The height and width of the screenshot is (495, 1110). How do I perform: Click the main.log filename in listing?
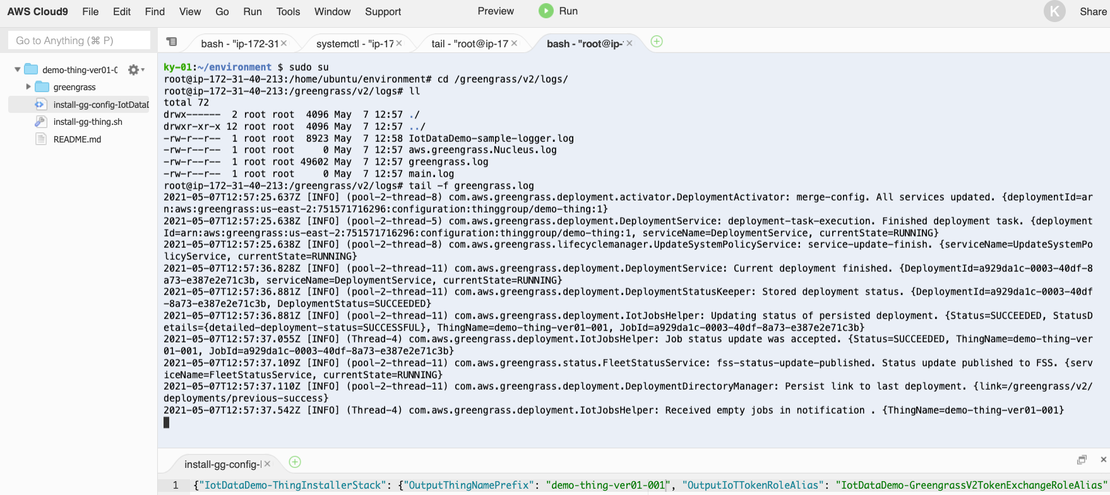(x=431, y=173)
